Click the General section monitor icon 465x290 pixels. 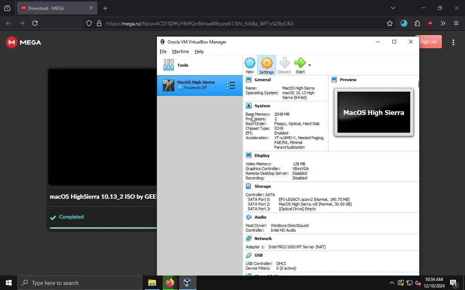click(248, 80)
